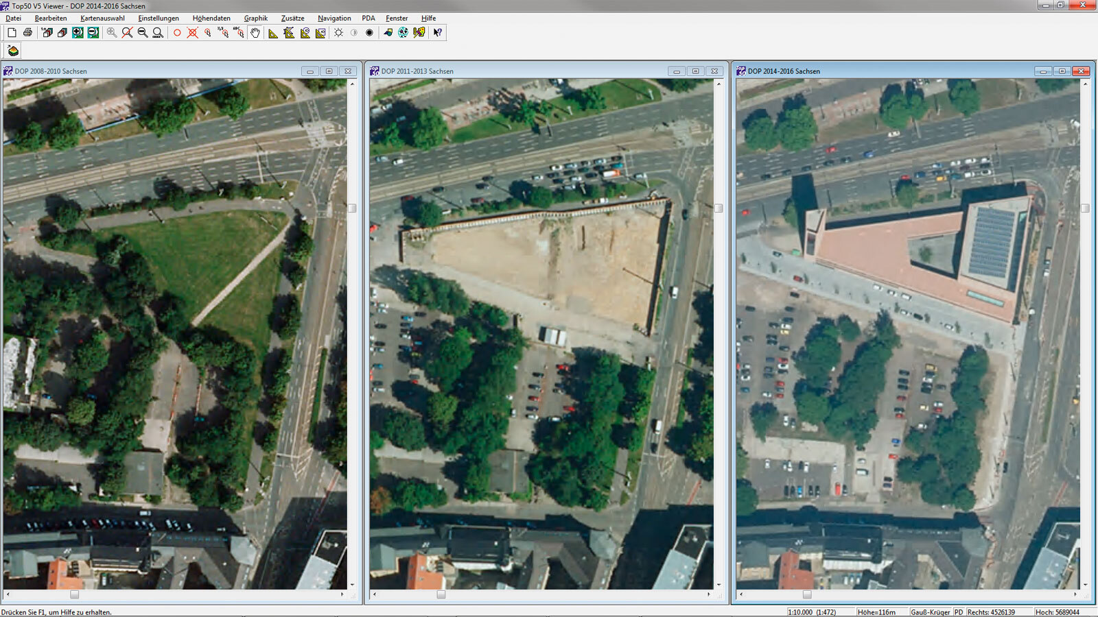Click the sun brightness icon

click(x=338, y=32)
